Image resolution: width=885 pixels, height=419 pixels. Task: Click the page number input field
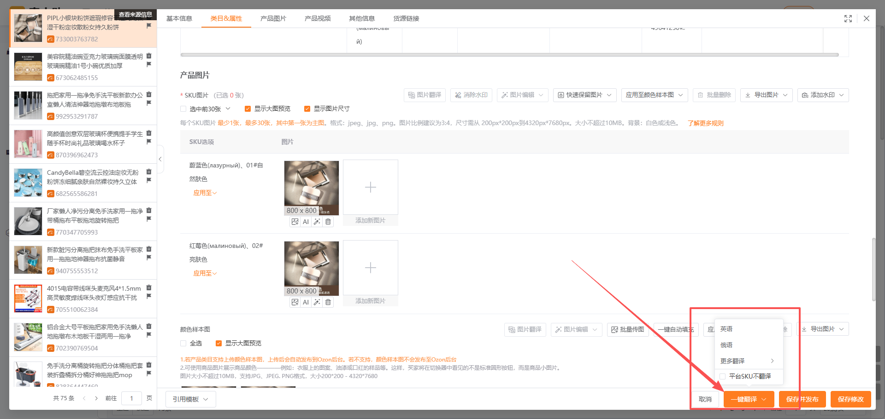131,398
